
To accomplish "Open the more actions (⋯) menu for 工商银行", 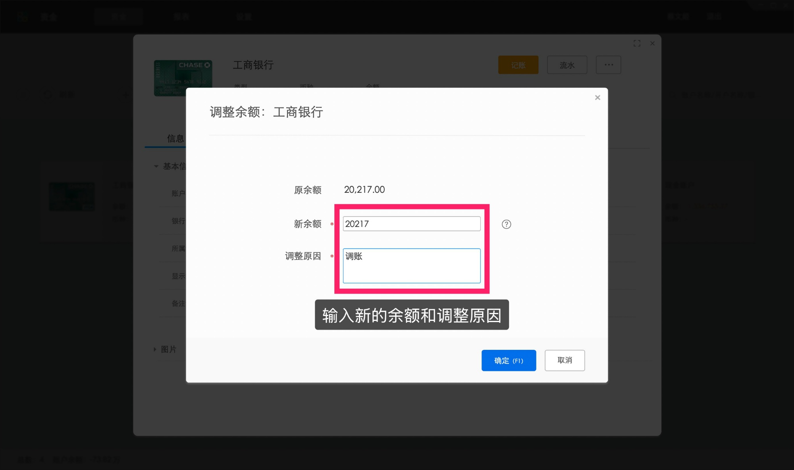I will pos(608,65).
